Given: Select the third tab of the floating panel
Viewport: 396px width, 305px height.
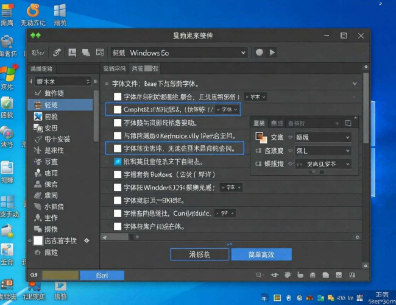Looking at the screenshot, I should pyautogui.click(x=297, y=123).
